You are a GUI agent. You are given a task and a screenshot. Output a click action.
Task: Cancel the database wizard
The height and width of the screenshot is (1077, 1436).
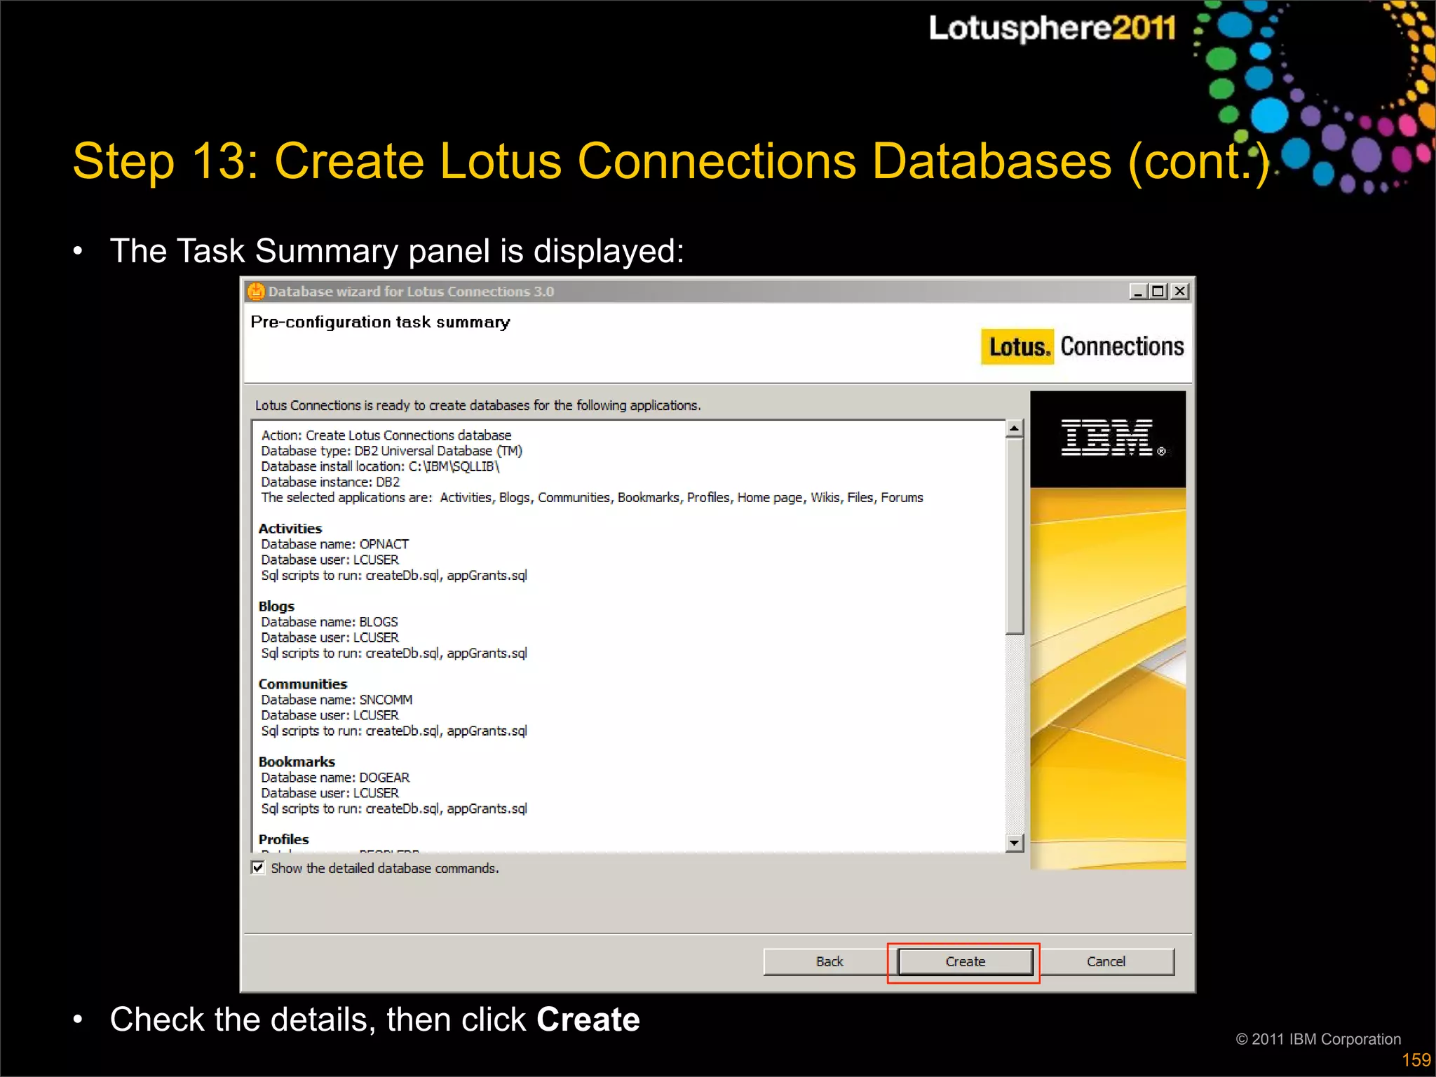(x=1106, y=961)
